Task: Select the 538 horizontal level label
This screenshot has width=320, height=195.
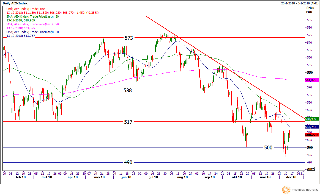Action: (128, 90)
